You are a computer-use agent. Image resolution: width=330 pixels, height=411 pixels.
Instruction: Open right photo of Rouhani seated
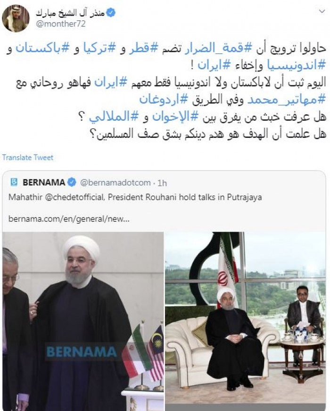click(x=246, y=321)
